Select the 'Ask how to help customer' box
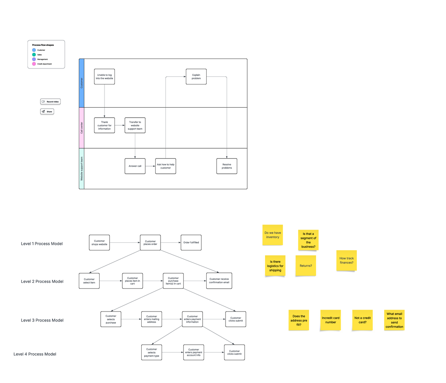 (165, 166)
